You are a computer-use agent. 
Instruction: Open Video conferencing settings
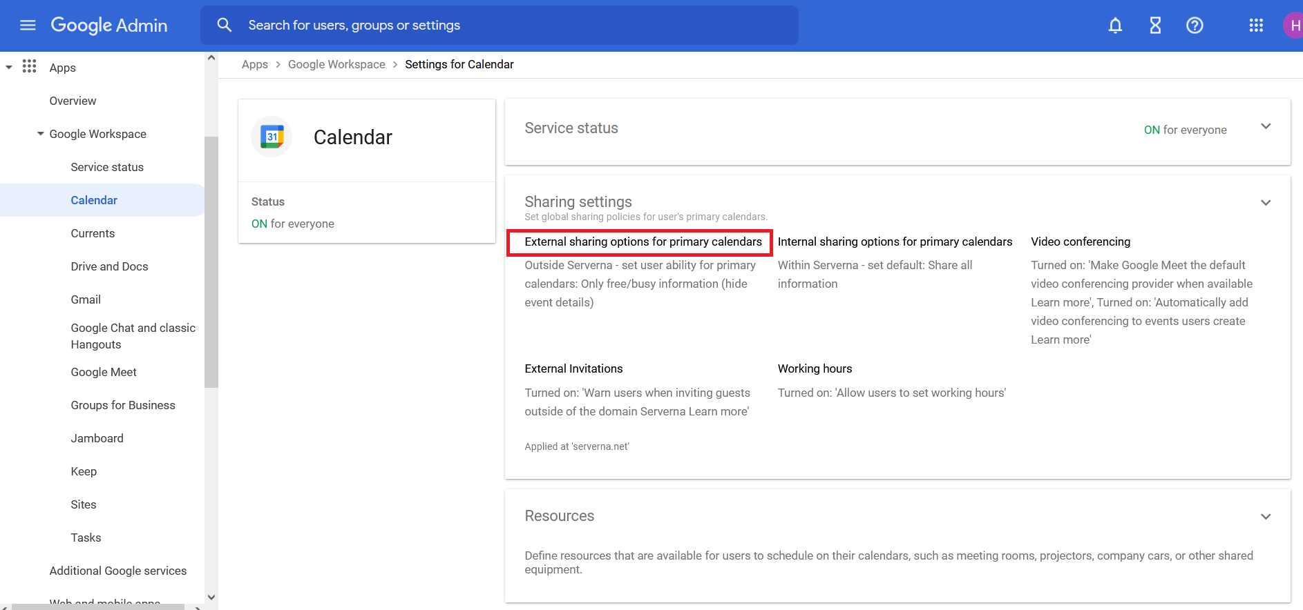1081,242
